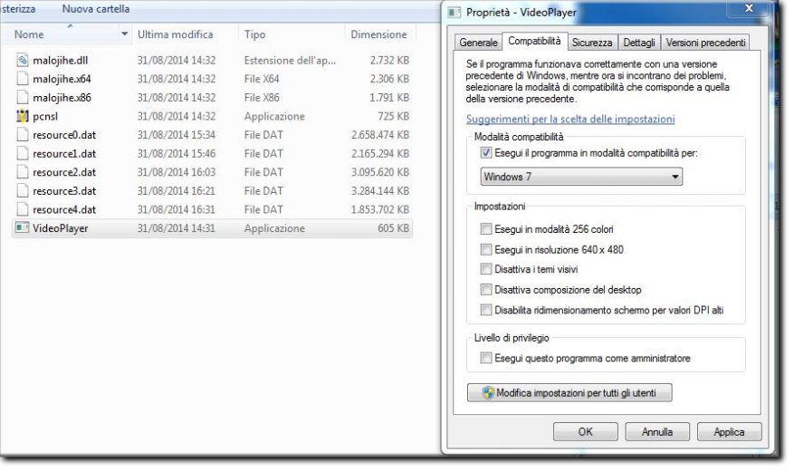
Task: Check Disattiva composizione del desktop
Action: coord(486,290)
